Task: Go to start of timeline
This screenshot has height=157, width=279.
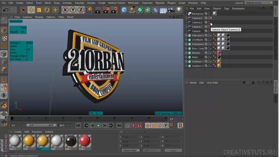Action: [78, 126]
